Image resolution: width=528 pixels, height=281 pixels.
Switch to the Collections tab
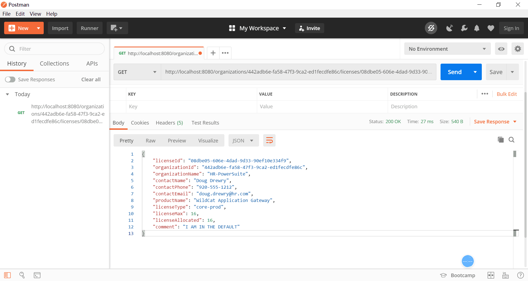click(54, 63)
